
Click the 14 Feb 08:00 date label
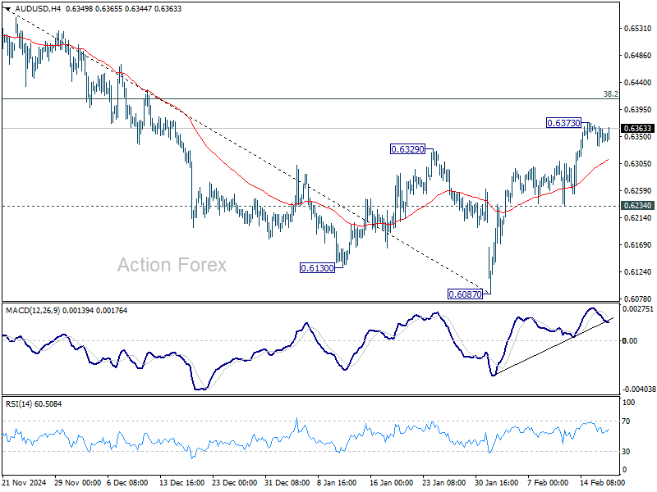coord(602,483)
